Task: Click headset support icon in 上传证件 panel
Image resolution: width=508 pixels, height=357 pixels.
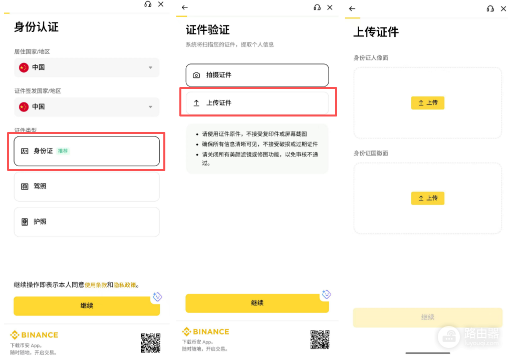Action: pos(490,8)
